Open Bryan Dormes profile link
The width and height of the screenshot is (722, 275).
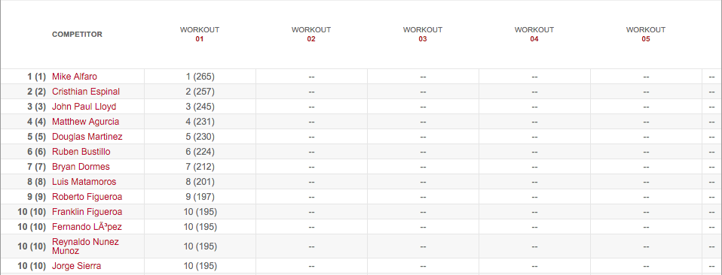[x=81, y=167]
